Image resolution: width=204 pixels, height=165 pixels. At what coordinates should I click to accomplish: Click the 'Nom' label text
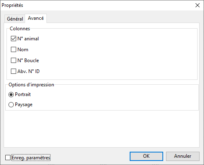(x=23, y=50)
